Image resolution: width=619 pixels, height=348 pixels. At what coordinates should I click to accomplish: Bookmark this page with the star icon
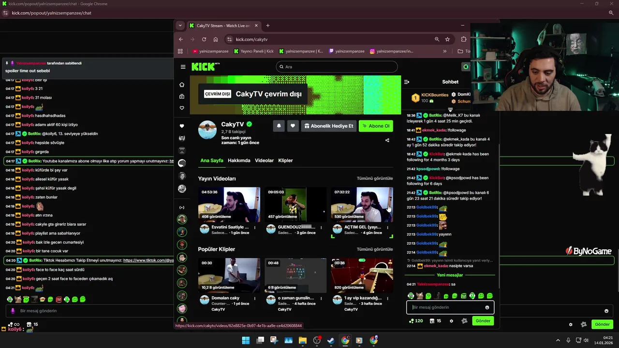point(447,39)
